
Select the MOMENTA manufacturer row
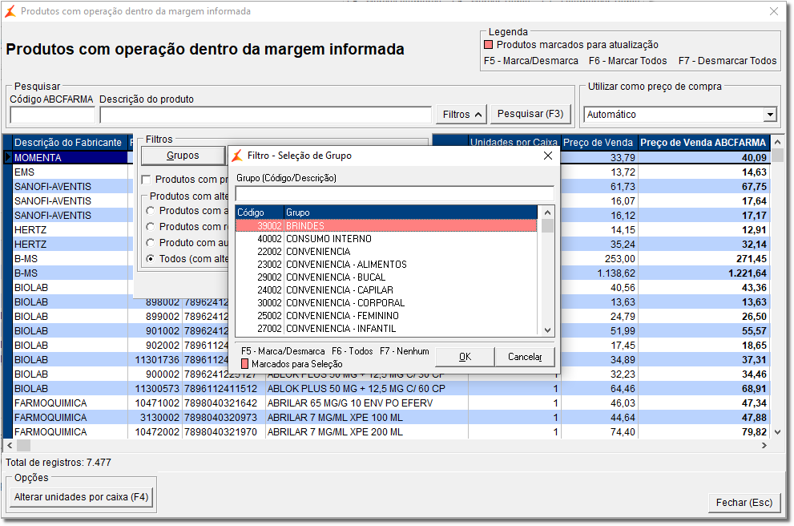(71, 158)
